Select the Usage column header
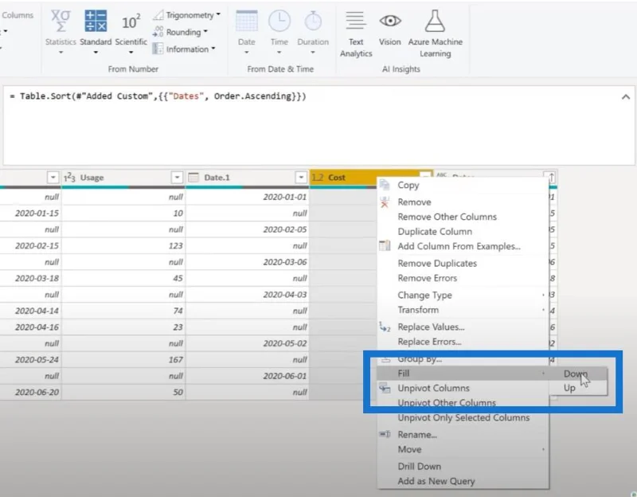The width and height of the screenshot is (637, 497). point(123,178)
